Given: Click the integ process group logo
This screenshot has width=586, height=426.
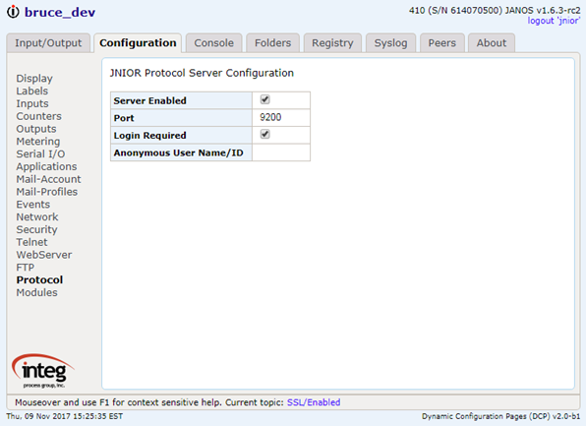Looking at the screenshot, I should click(43, 371).
